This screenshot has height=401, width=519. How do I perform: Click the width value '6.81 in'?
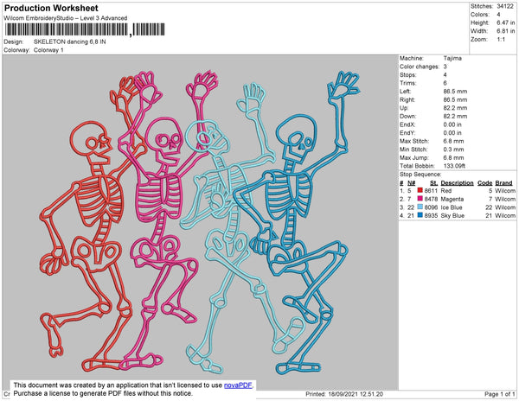coord(505,31)
